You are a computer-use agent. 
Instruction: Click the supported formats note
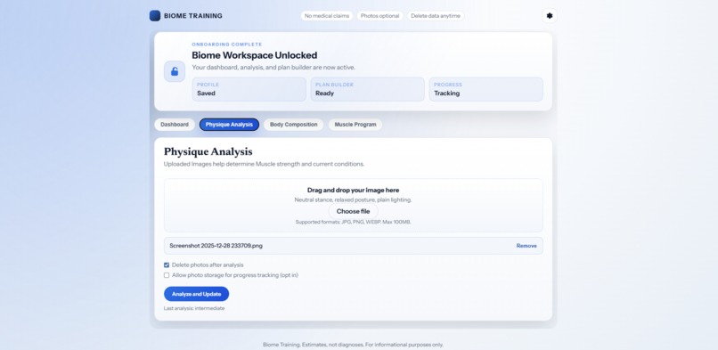point(353,222)
